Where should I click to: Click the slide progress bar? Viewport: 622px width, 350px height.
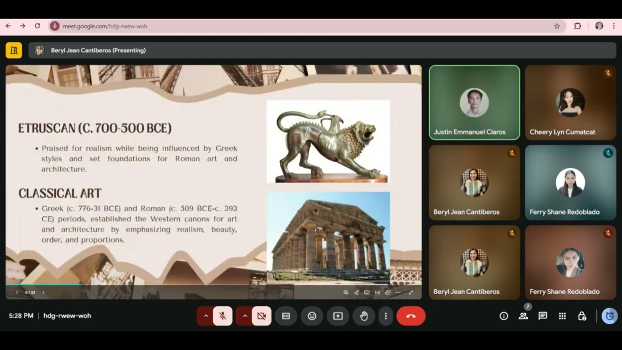[214, 285]
